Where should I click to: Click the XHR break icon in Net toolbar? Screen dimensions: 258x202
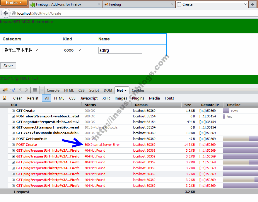click(5, 98)
